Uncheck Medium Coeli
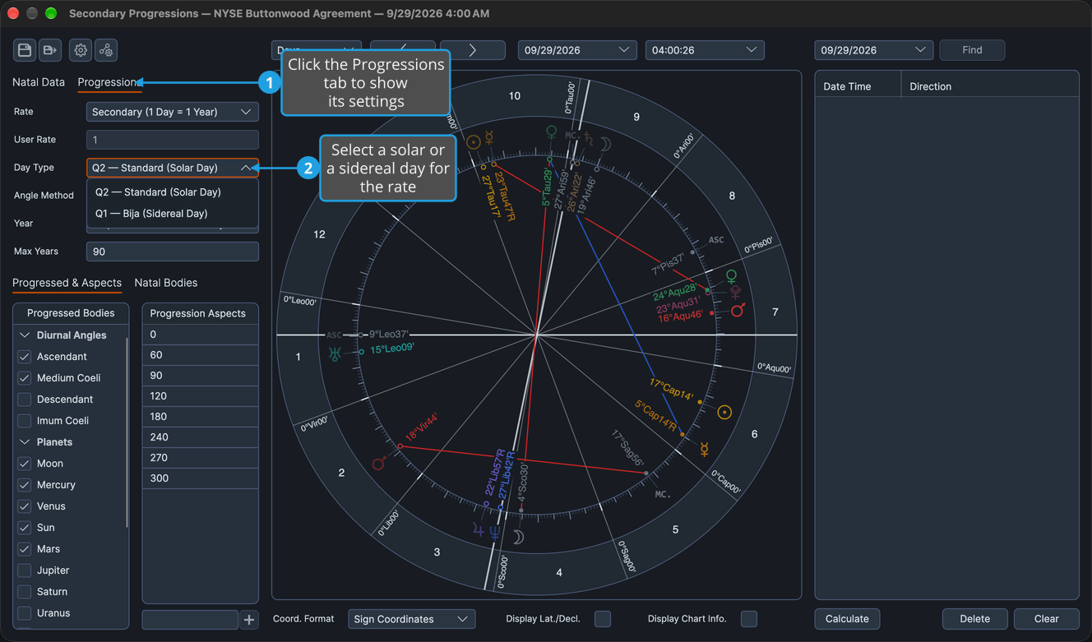The image size is (1092, 642). click(x=25, y=378)
